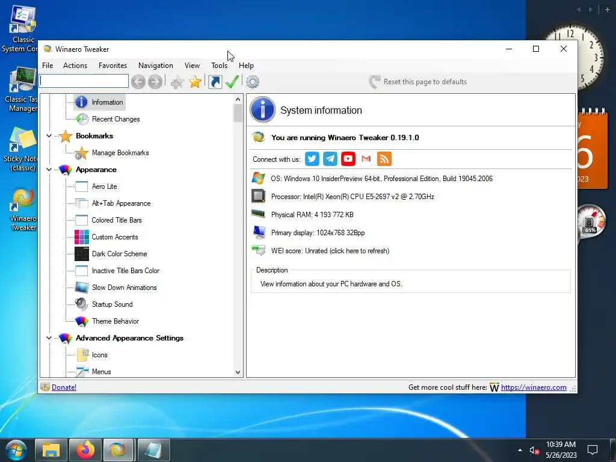616x462 pixels.
Task: Click the OS version info line
Action: coord(381,179)
